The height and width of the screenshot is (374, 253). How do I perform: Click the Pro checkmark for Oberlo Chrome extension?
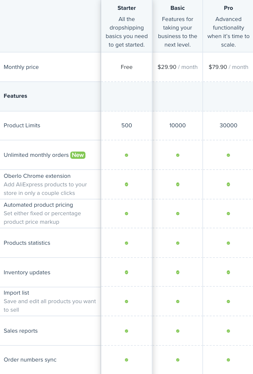228,184
